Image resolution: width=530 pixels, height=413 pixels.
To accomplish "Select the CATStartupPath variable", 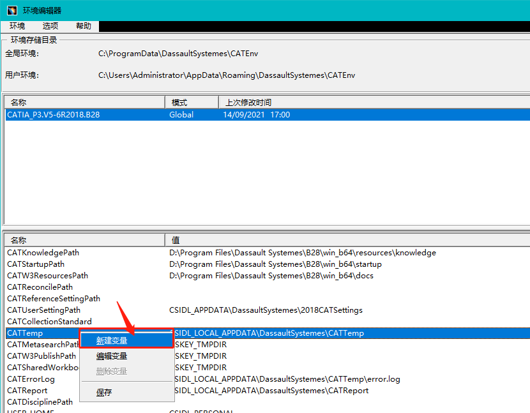I will pyautogui.click(x=36, y=264).
